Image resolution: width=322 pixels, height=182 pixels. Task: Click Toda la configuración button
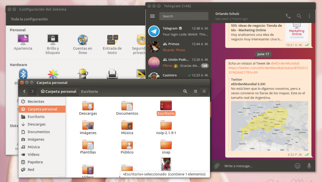tap(29, 19)
